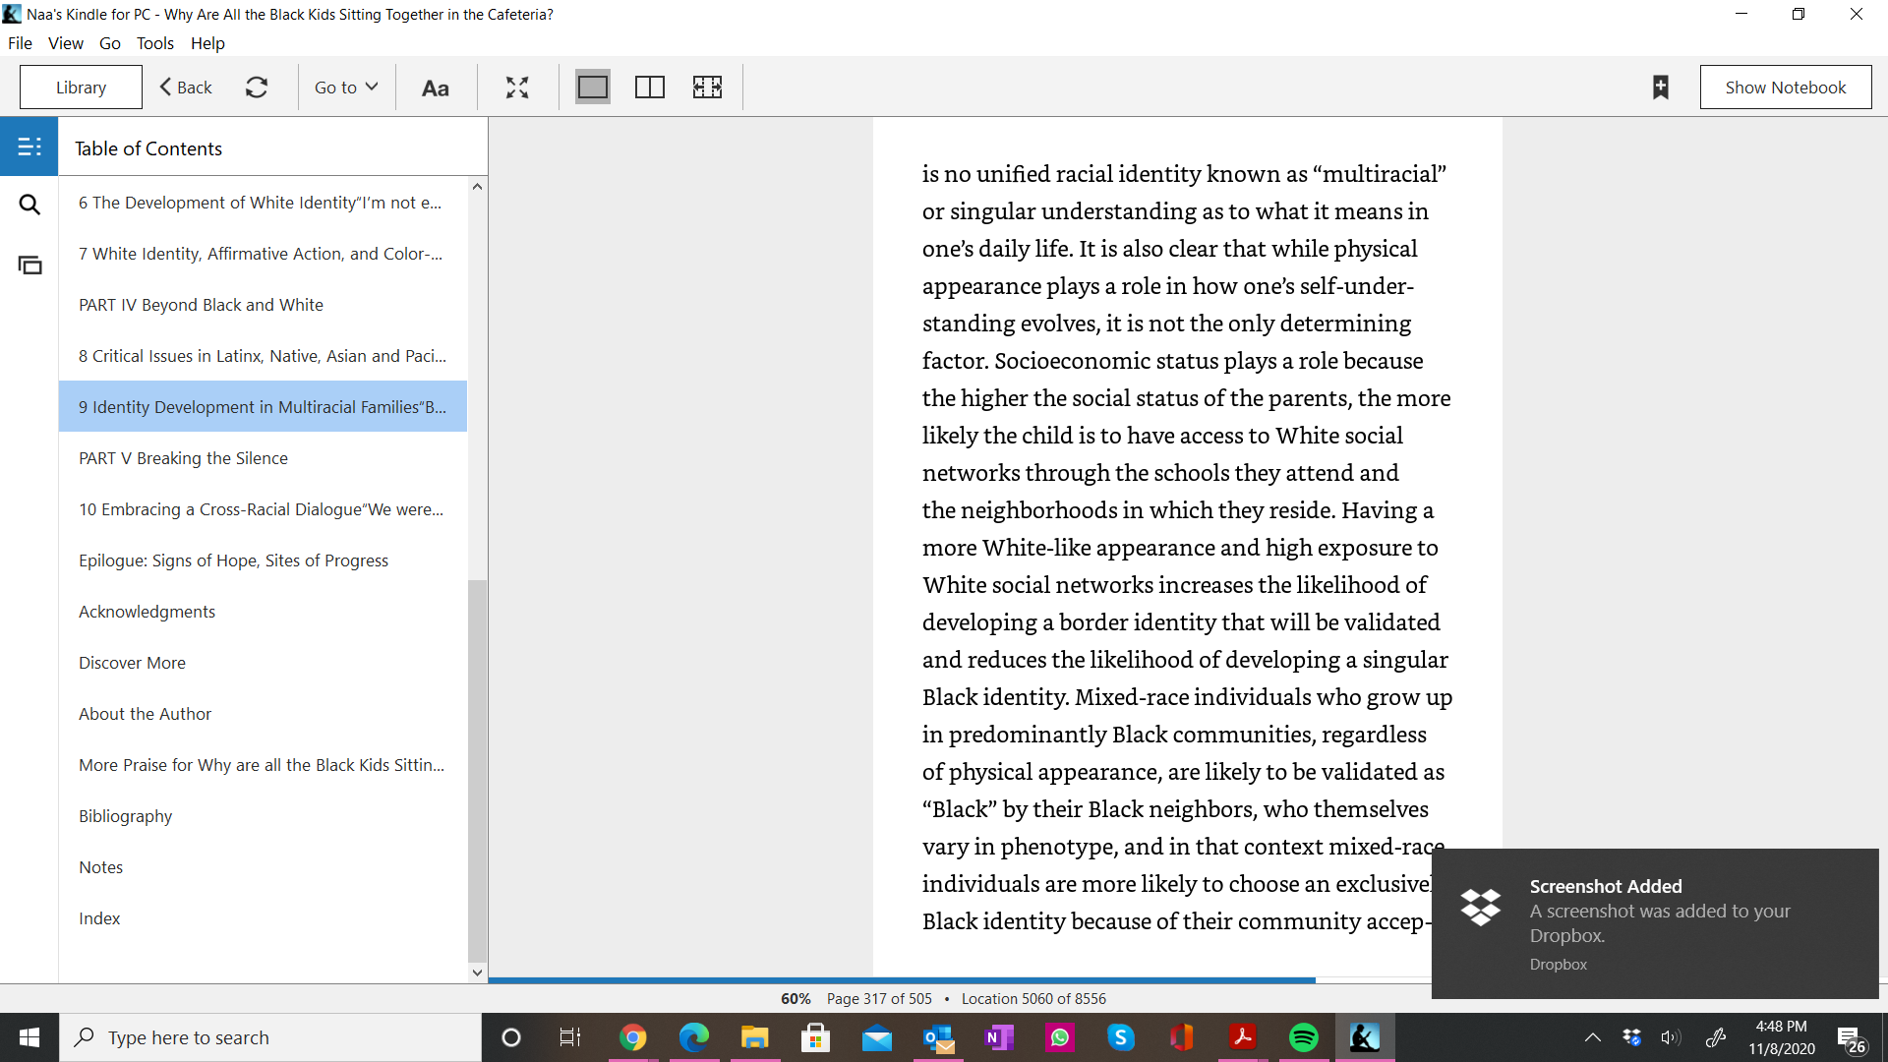The image size is (1888, 1062).
Task: Open the Windows Start menu
Action: click(x=29, y=1037)
